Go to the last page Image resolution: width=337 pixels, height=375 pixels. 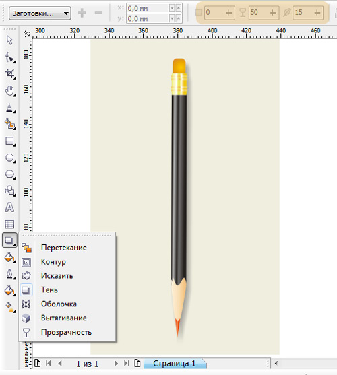[x=127, y=364]
